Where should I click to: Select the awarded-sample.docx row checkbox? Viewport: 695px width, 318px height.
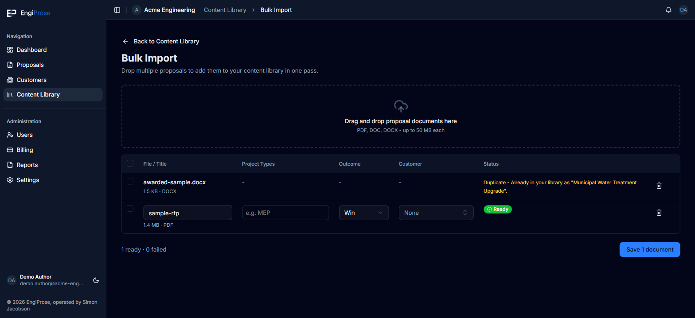[130, 182]
